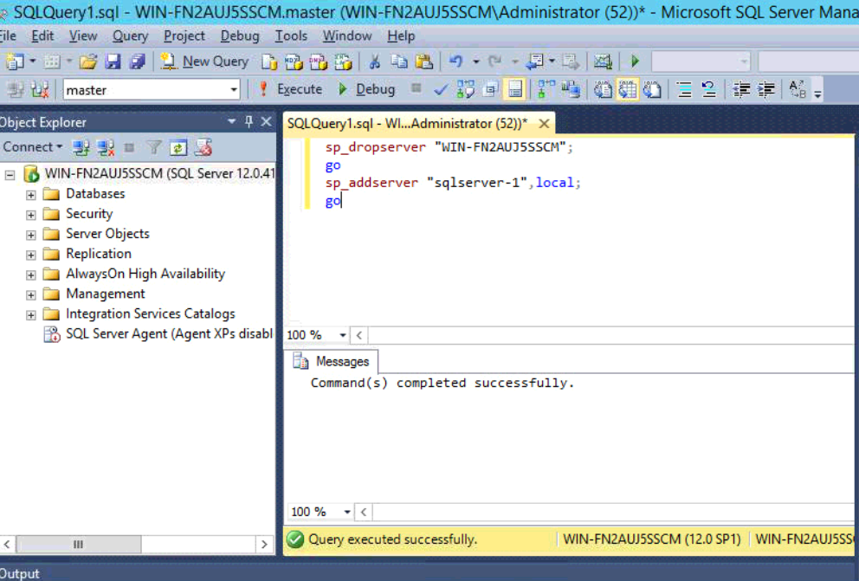Open the Connect dropdown in Object Explorer

[32, 146]
